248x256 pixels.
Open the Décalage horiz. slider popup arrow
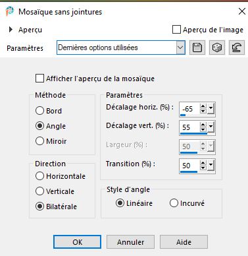(x=211, y=108)
